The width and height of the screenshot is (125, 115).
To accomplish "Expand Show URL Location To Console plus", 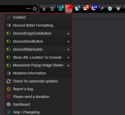I will point(68,57).
